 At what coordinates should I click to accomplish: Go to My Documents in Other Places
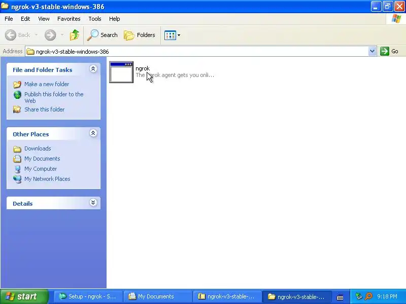click(42, 159)
